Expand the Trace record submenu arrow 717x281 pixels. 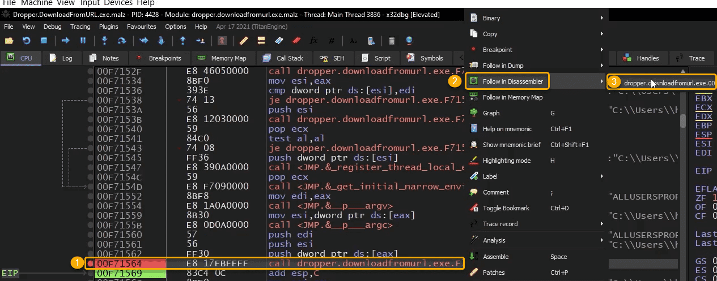(x=601, y=224)
